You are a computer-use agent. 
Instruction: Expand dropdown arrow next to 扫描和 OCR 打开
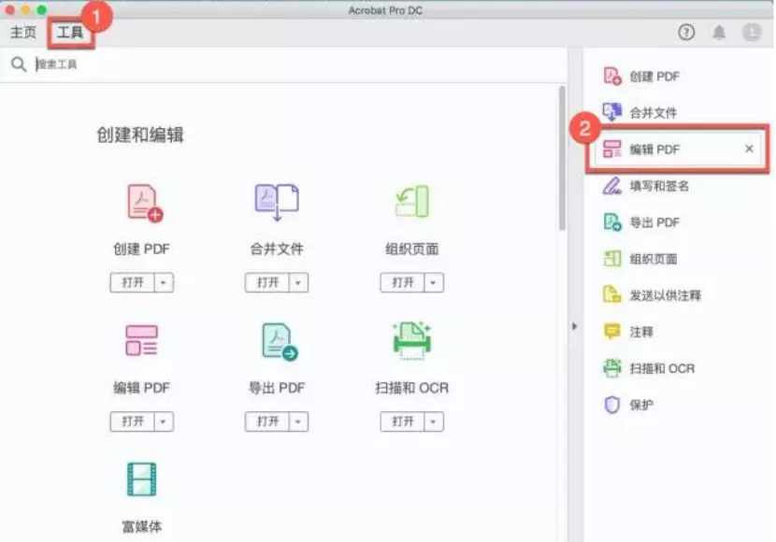pos(433,421)
